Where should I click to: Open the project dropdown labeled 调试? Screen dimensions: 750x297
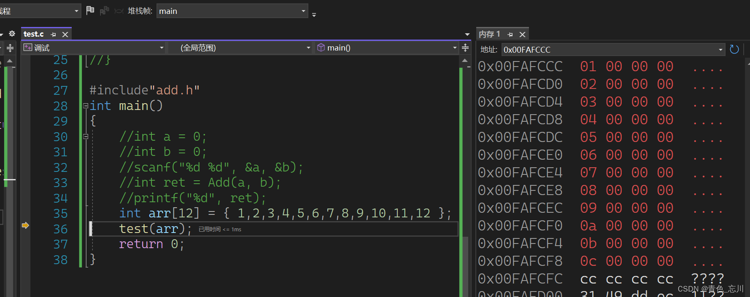click(x=93, y=48)
